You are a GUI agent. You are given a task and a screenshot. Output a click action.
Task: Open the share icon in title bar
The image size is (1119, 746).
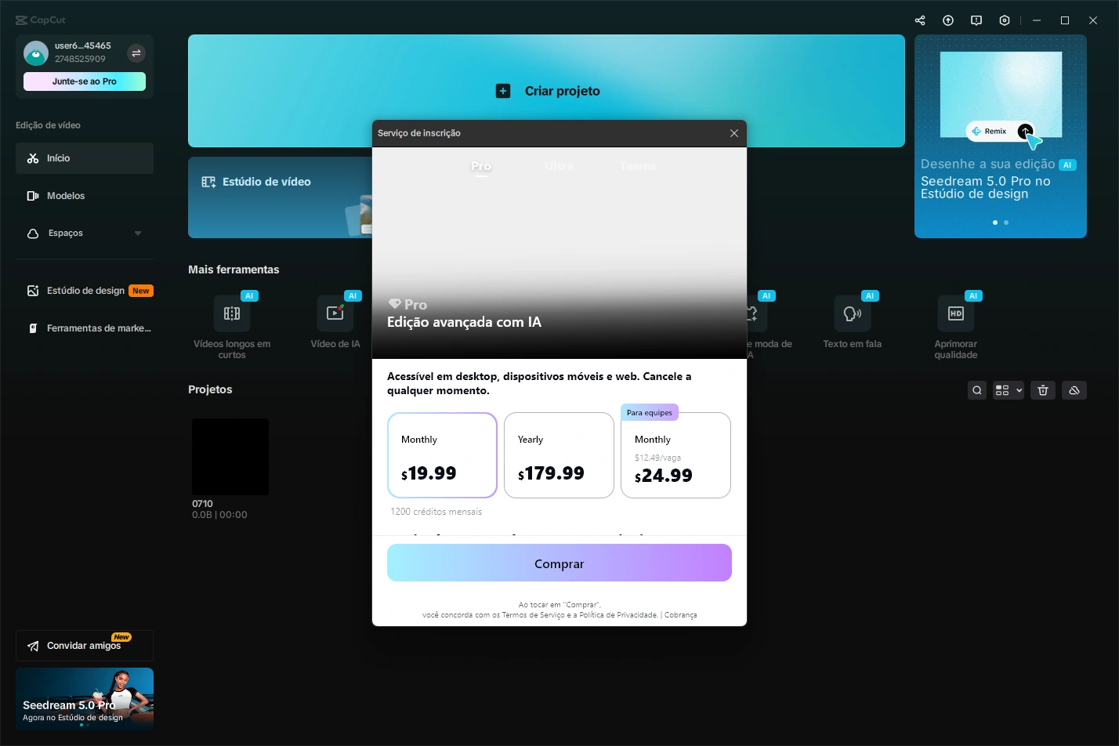[x=920, y=20]
